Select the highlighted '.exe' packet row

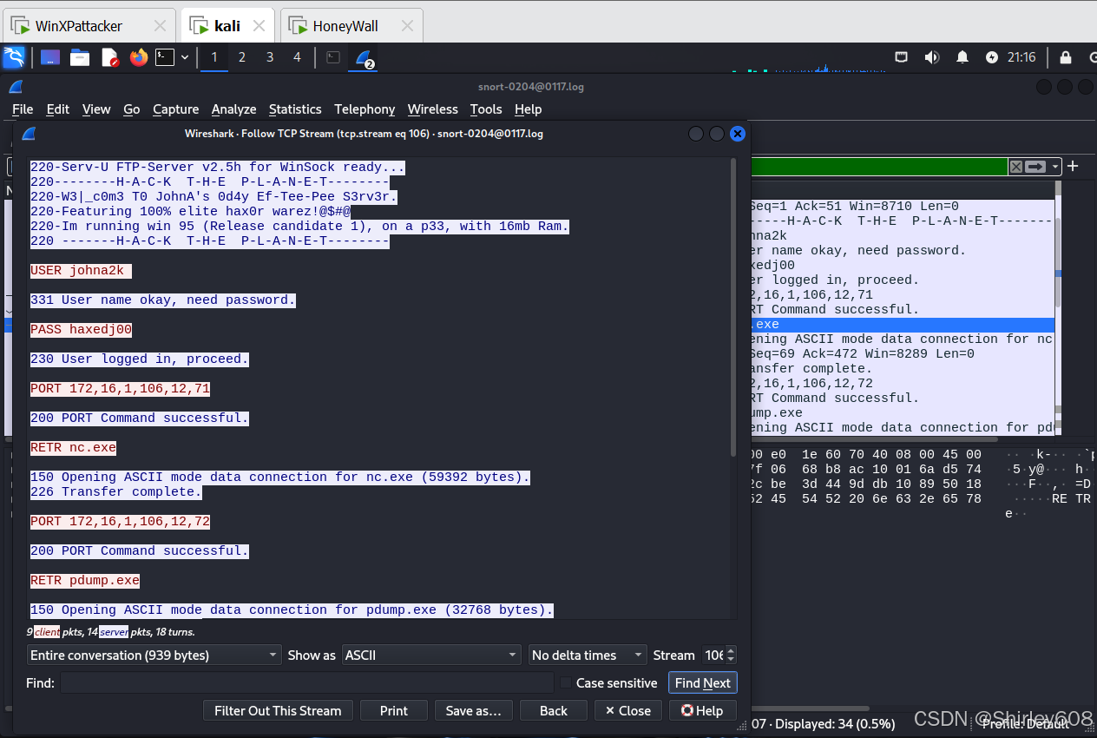[x=903, y=324]
